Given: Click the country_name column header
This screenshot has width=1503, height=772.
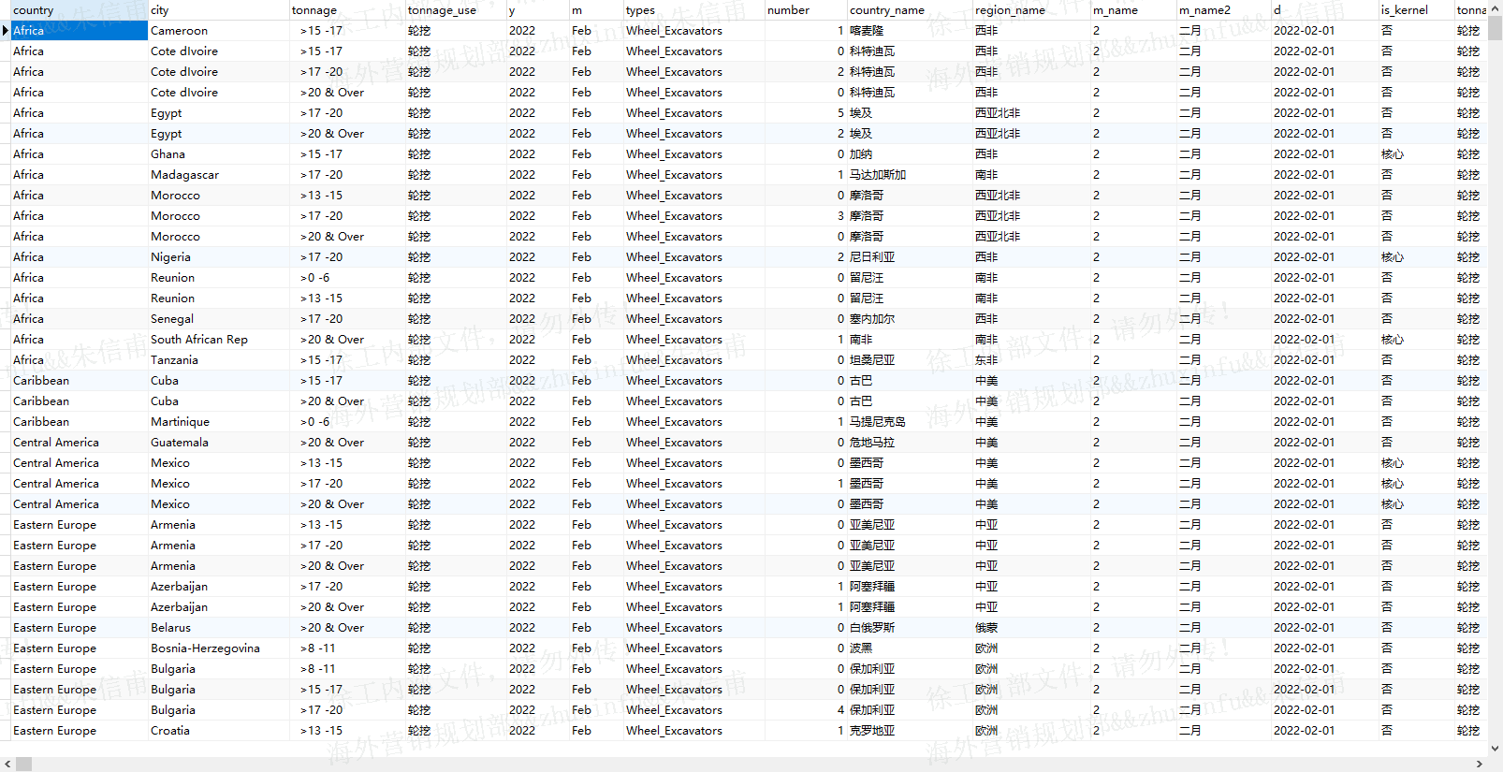Looking at the screenshot, I should click(908, 10).
